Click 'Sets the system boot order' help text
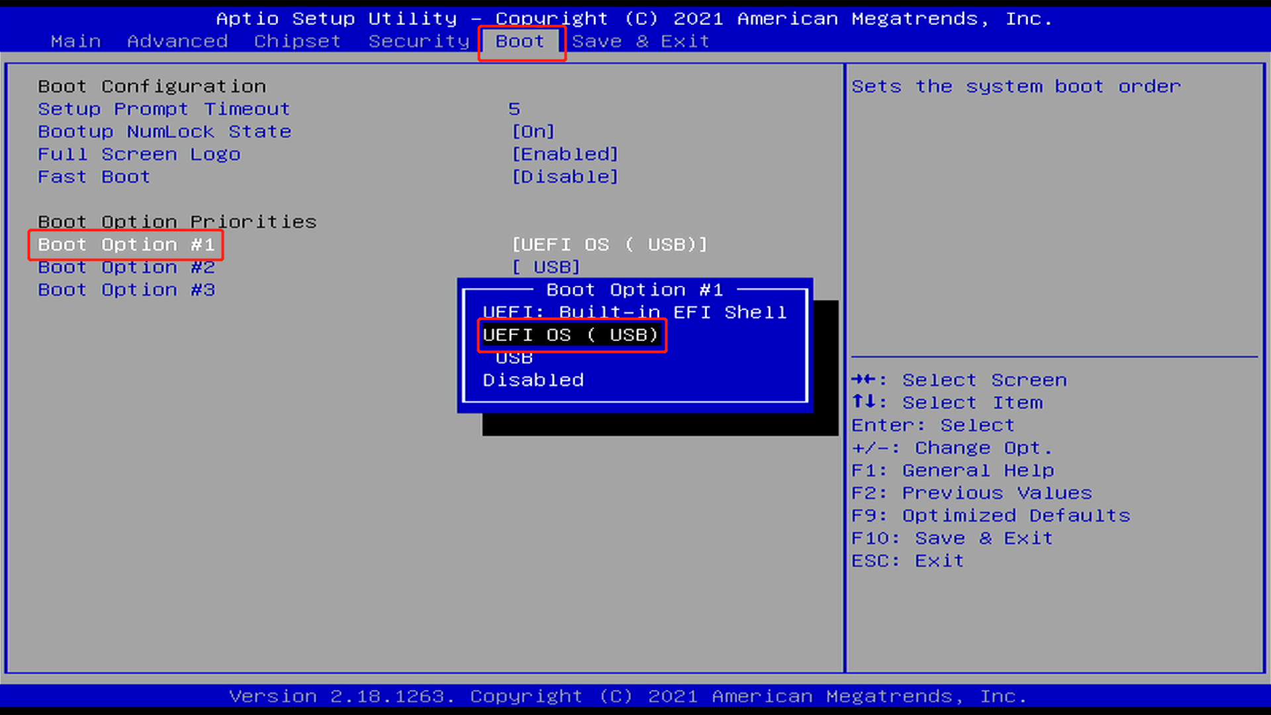 1016,87
